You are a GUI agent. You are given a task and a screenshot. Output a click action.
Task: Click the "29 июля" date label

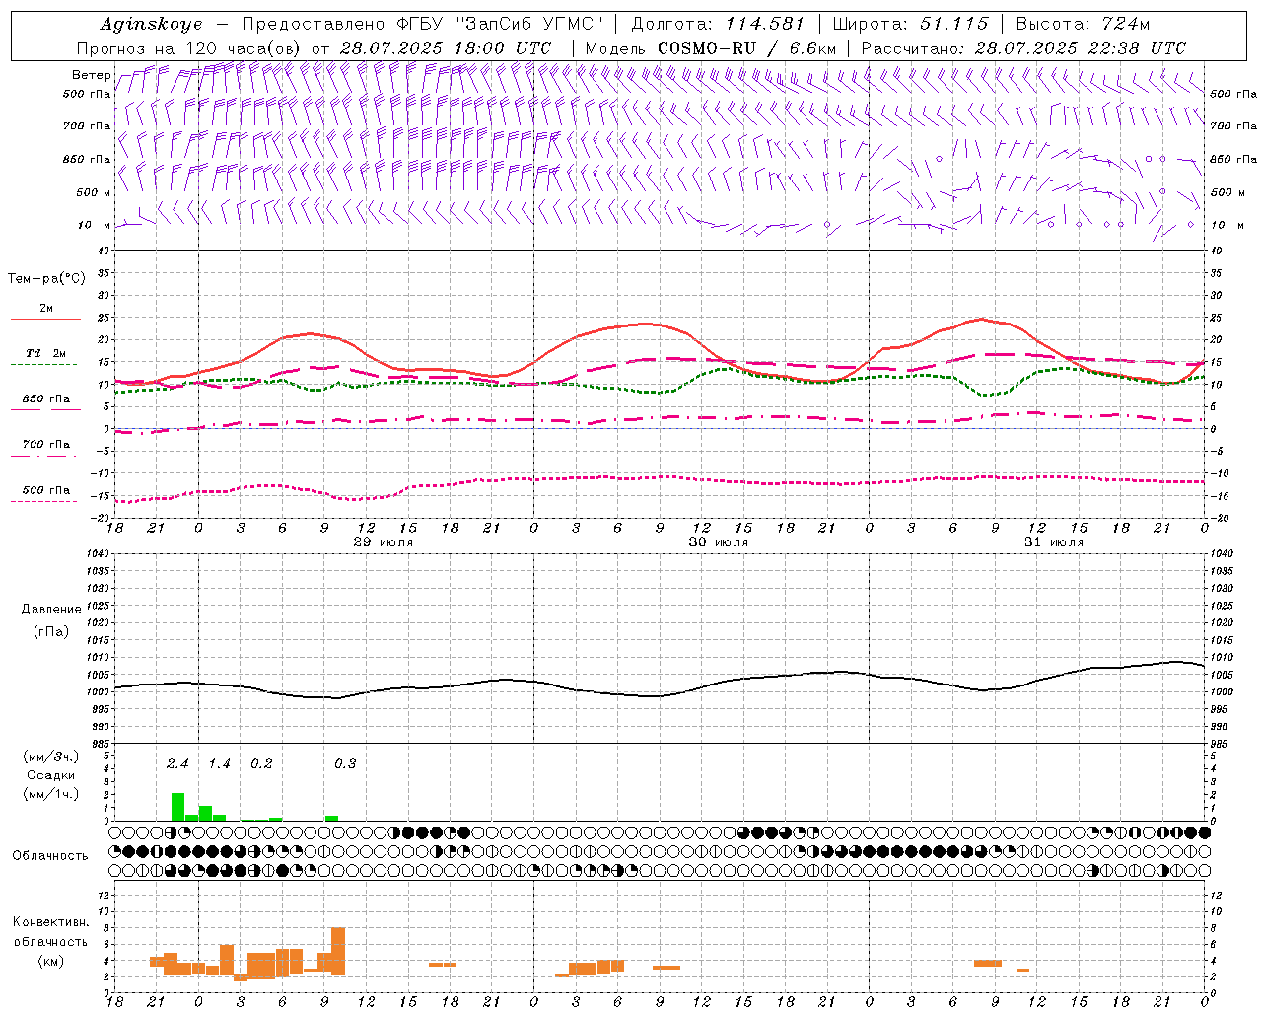point(384,542)
